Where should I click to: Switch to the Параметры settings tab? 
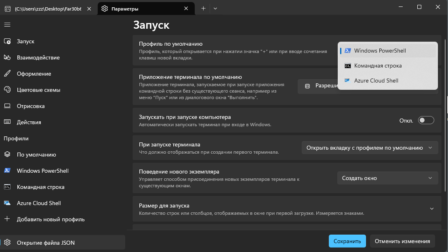pos(146,8)
